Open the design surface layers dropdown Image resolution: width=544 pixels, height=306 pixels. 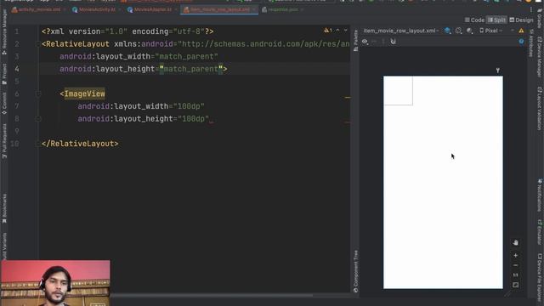(448, 31)
